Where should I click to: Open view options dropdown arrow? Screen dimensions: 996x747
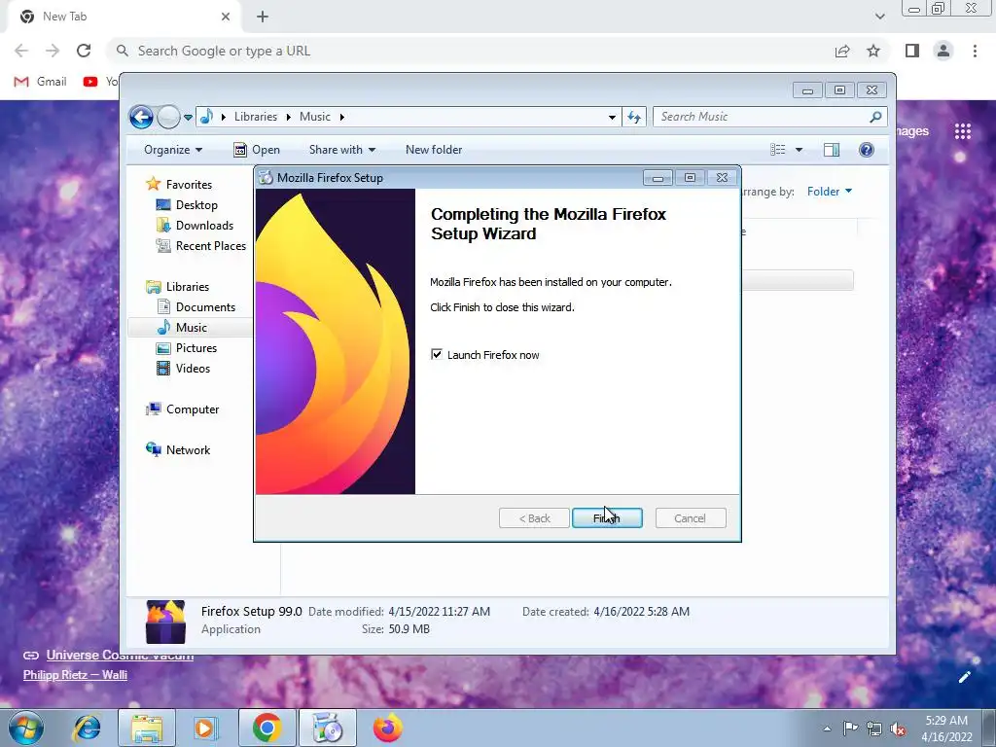click(800, 150)
